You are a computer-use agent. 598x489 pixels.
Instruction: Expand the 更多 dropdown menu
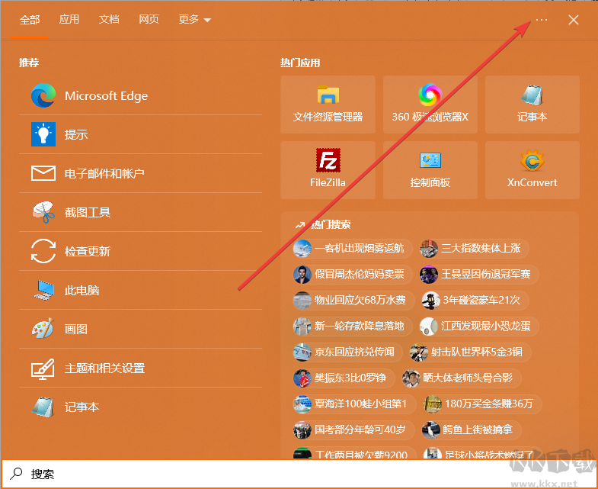[x=195, y=20]
